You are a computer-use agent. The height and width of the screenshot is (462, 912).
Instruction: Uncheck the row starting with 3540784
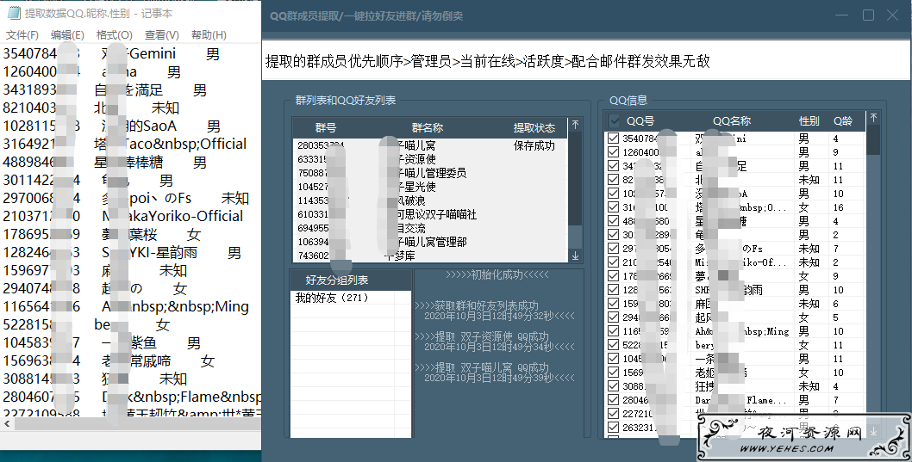(613, 139)
